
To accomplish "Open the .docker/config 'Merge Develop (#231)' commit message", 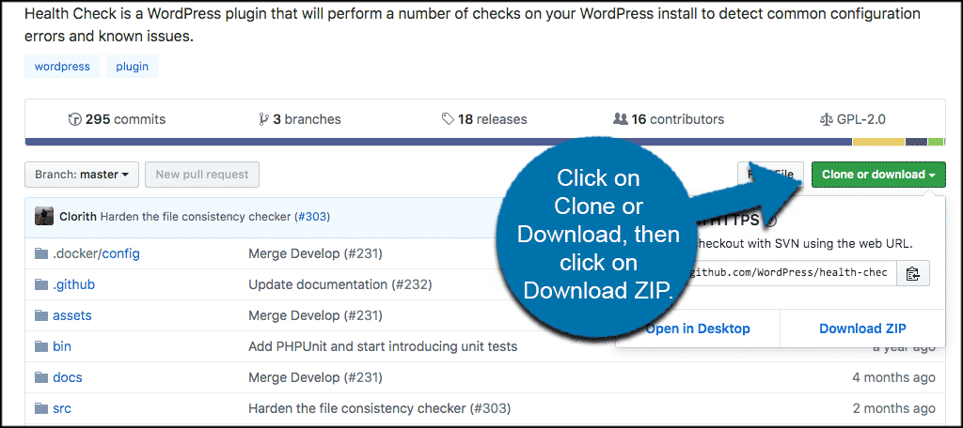I will point(315,253).
